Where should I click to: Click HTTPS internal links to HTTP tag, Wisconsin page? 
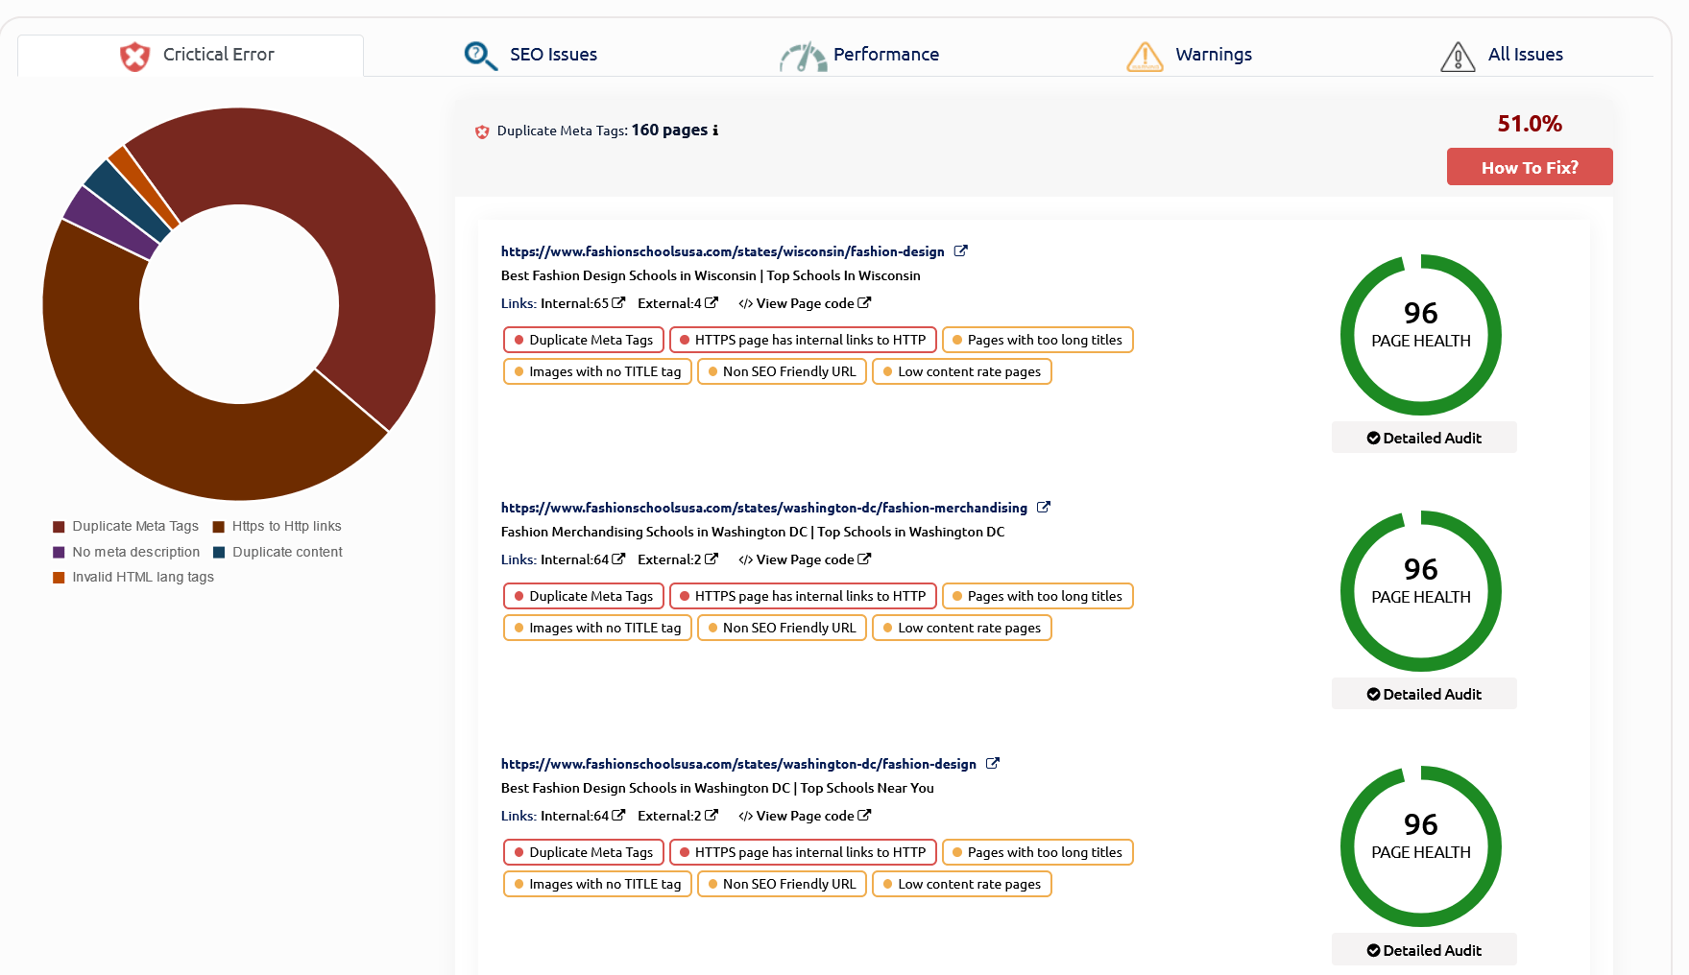(x=803, y=340)
